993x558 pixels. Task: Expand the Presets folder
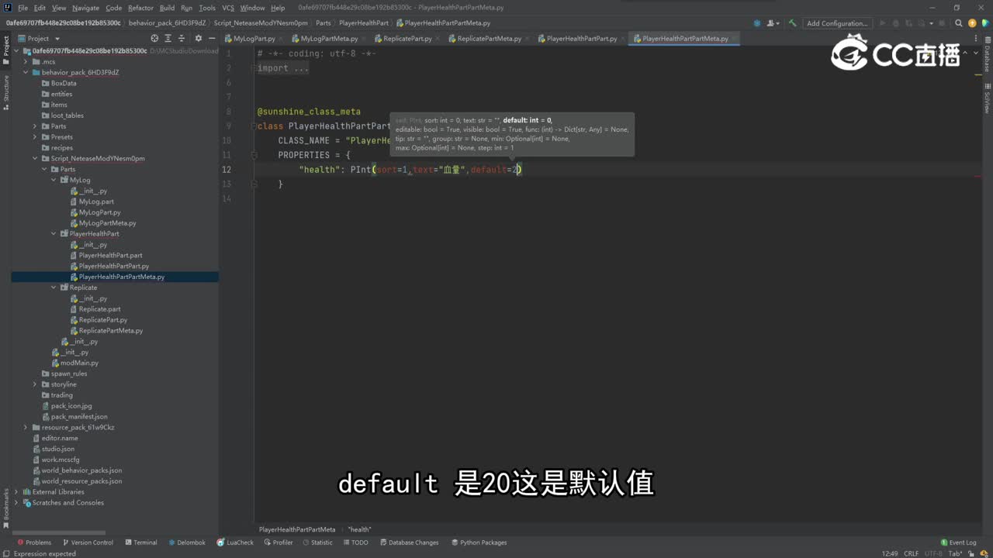click(x=35, y=137)
